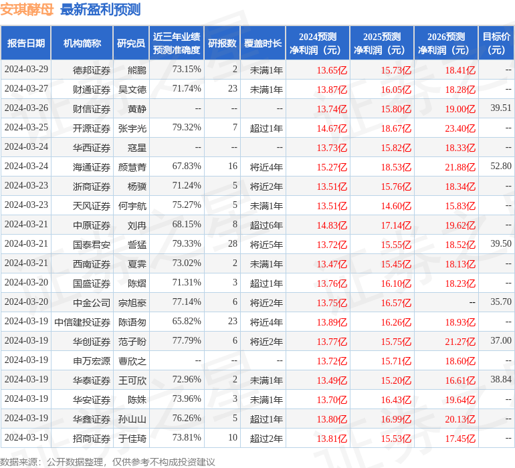Click the 52.80 target price cell

[500, 166]
